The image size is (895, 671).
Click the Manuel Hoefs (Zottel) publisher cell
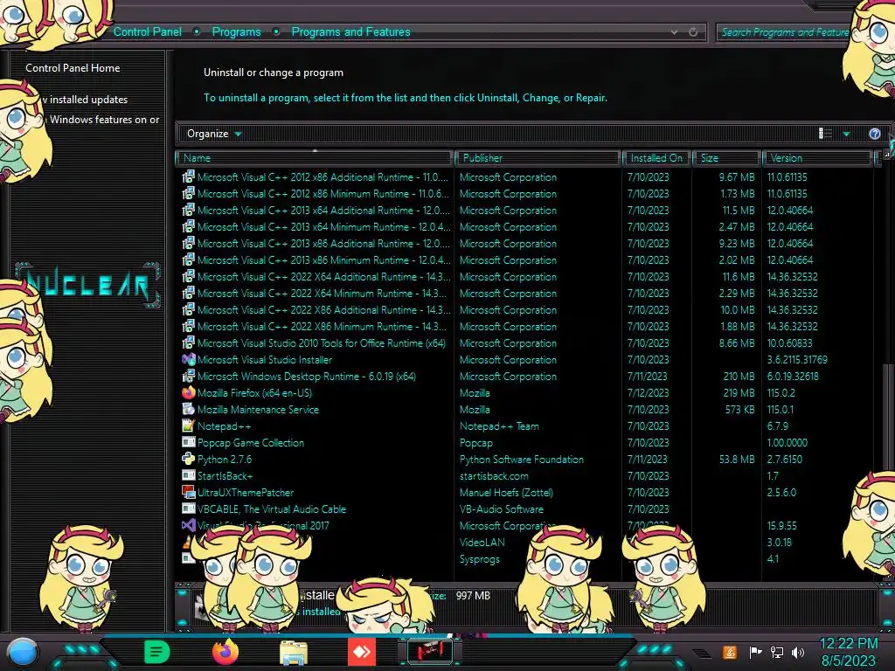point(506,492)
